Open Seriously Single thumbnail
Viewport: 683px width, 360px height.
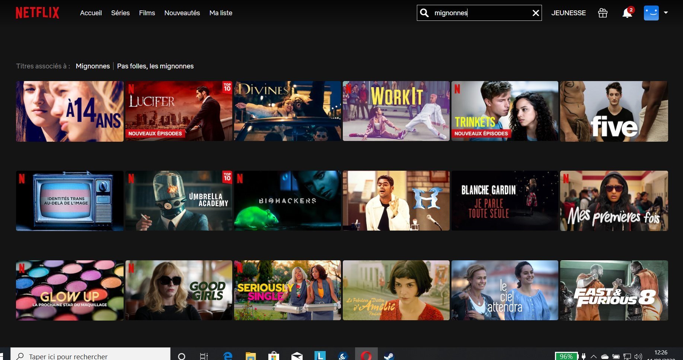pyautogui.click(x=287, y=290)
